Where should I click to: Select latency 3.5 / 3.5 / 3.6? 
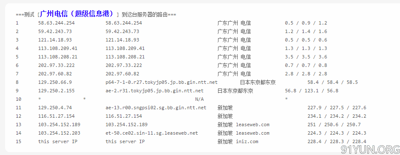click(x=306, y=57)
